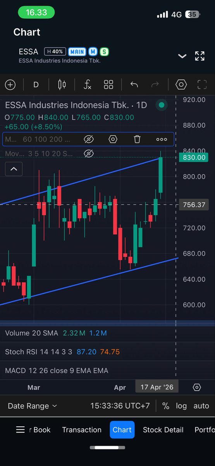The image size is (215, 466).
Task: Tap the +65.00 (+8.50%) change value
Action: (x=33, y=127)
